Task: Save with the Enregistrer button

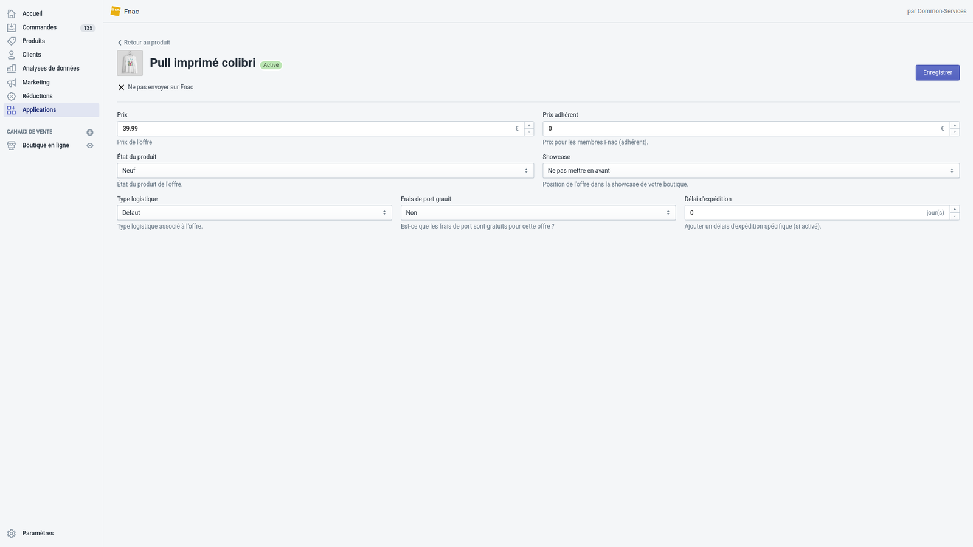Action: point(937,72)
